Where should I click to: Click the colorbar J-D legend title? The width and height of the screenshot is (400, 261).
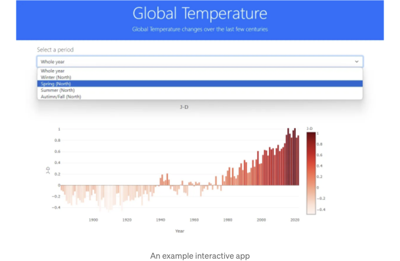point(309,128)
